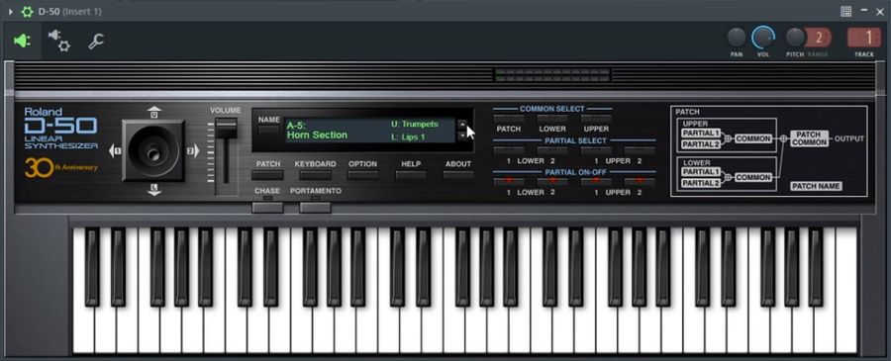This screenshot has width=891, height=361.
Task: Click Lower PARTIAL 1 block in diagram
Action: [x=701, y=172]
